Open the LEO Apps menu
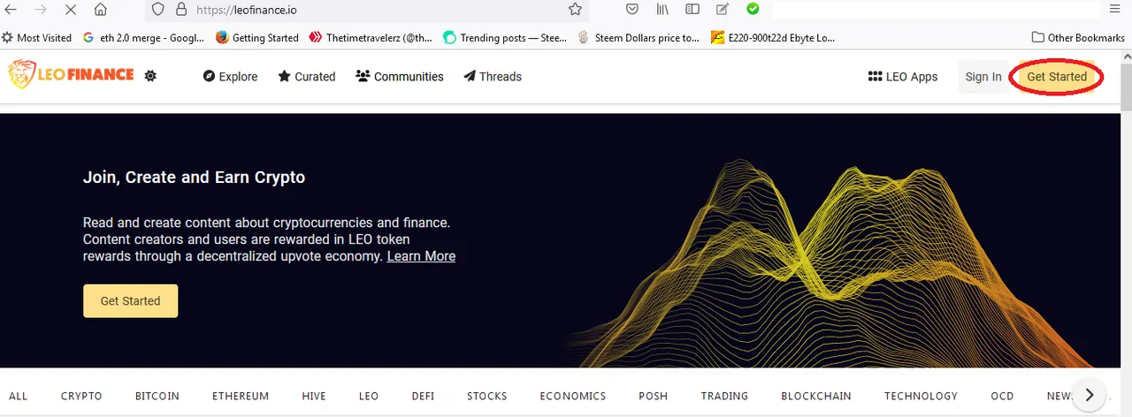This screenshot has width=1132, height=417. (x=903, y=76)
